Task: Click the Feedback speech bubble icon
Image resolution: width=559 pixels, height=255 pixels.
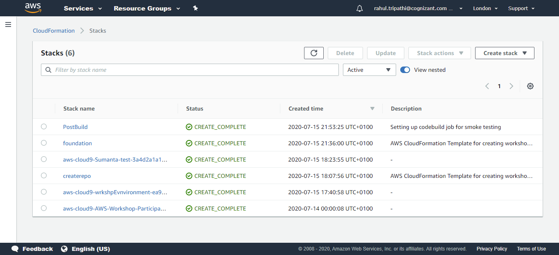Action: [15, 249]
